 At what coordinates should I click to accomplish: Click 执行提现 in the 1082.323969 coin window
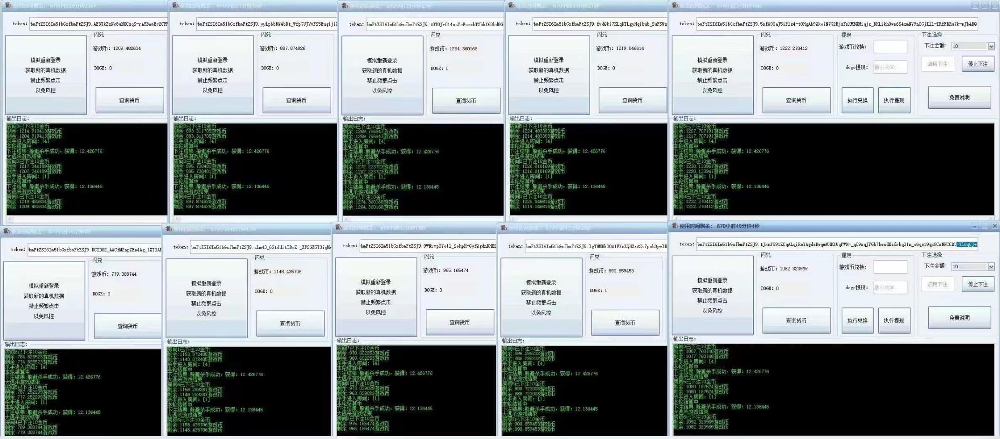tap(894, 321)
